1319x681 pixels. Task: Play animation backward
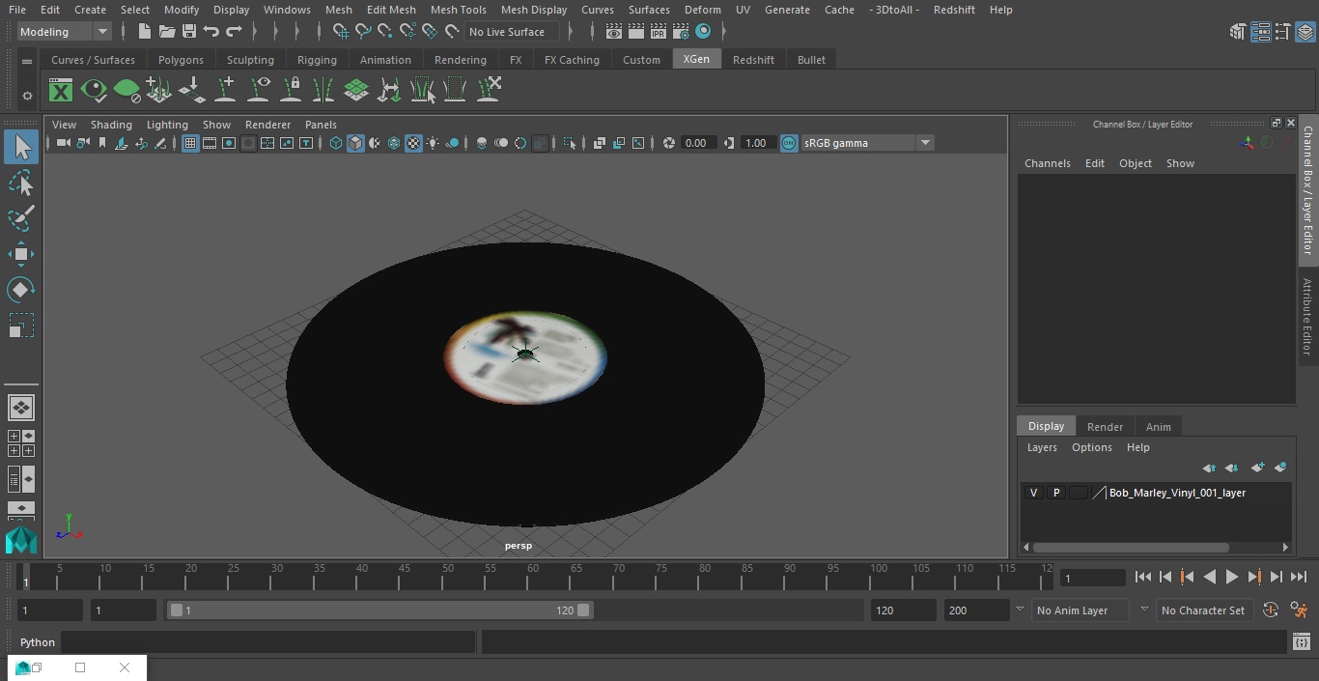(x=1209, y=577)
